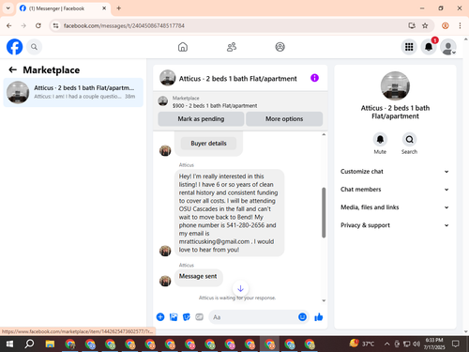Click chat scrollbar up arrow
The height and width of the screenshot is (352, 469).
[x=324, y=134]
